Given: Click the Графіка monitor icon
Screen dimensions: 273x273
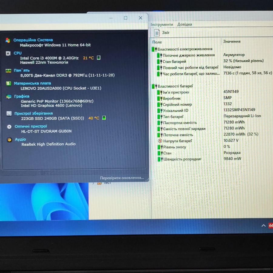Looking at the screenshot, I should [x=9, y=96].
